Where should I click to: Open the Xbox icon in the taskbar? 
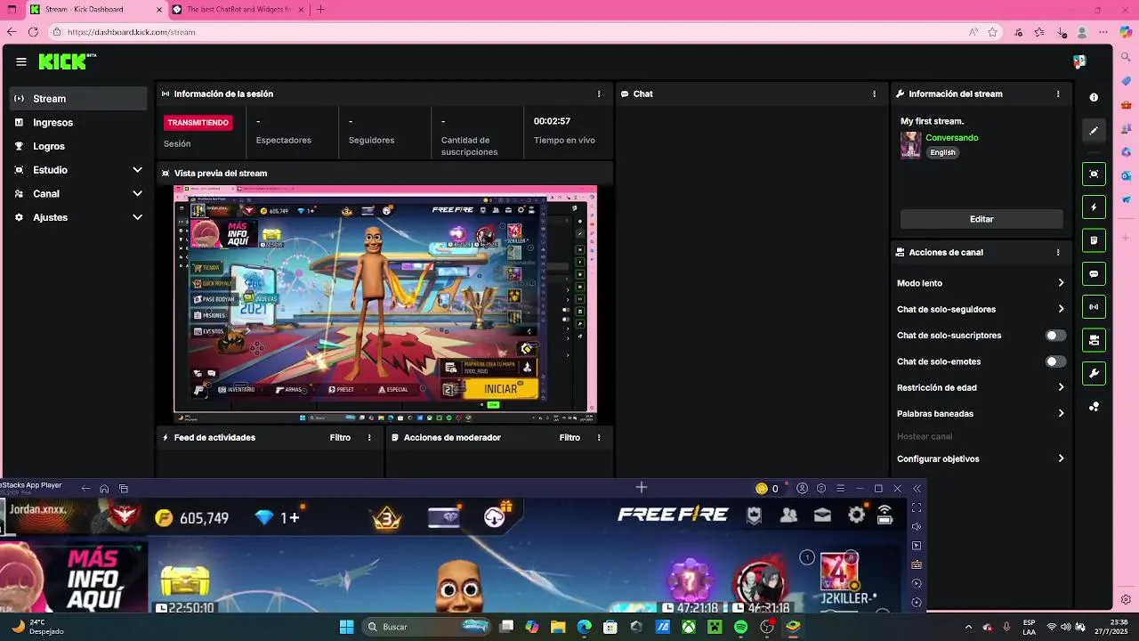[688, 627]
